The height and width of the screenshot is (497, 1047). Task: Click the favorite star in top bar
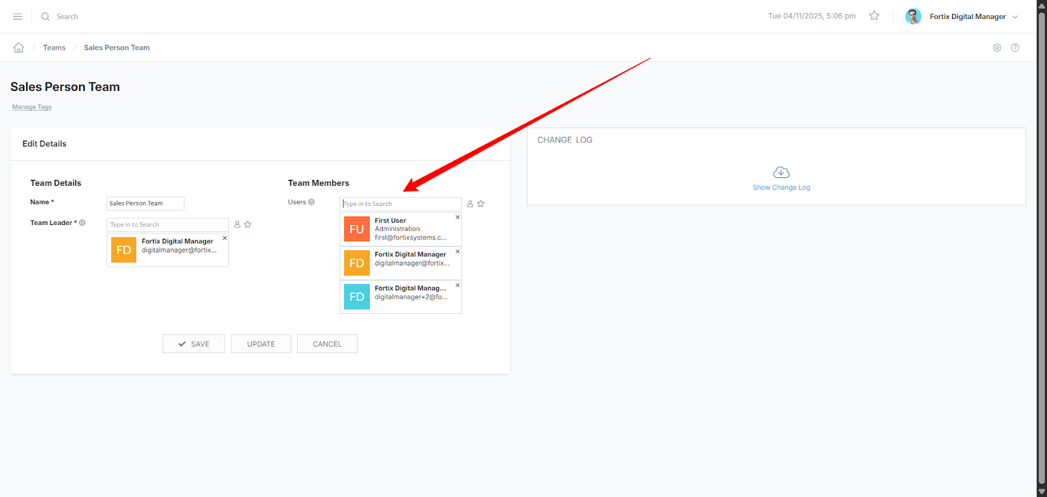tap(874, 16)
